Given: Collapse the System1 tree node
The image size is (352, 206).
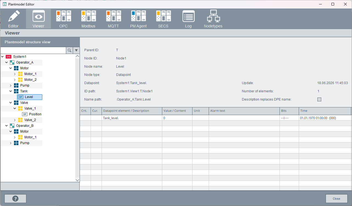Looking at the screenshot, I should click(2, 57).
